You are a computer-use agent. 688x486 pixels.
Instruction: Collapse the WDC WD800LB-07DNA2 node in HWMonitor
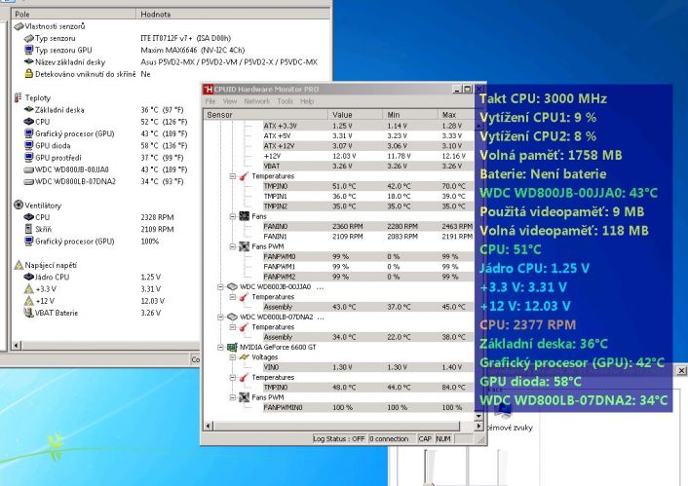pyautogui.click(x=220, y=317)
